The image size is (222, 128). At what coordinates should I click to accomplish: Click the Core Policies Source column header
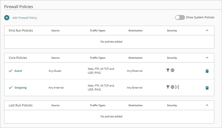55,58
